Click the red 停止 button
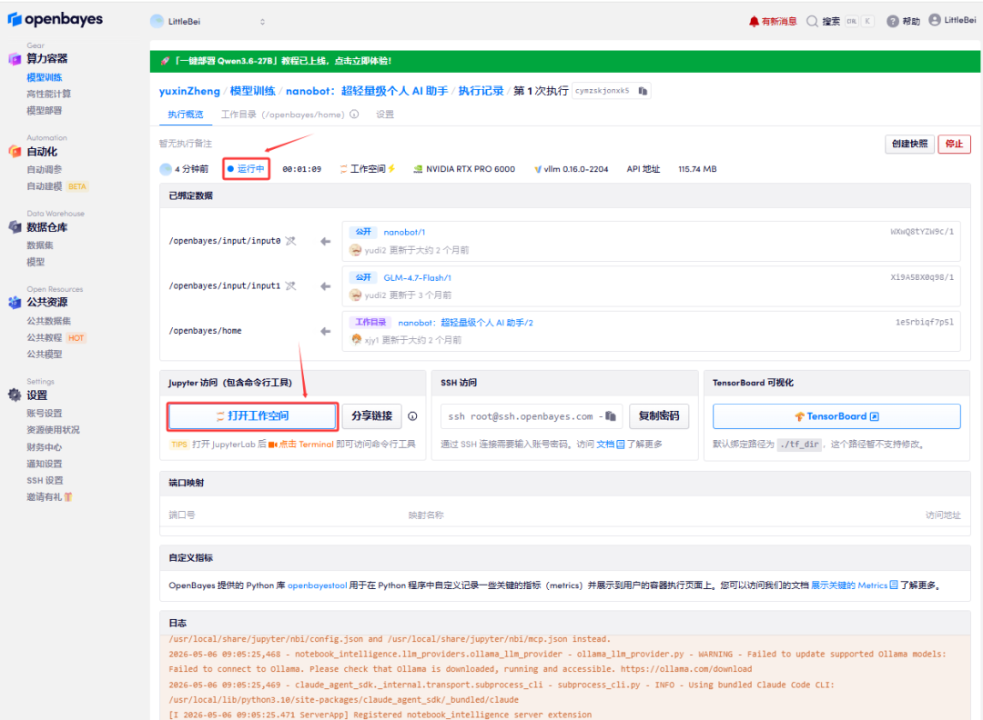Viewport: 983px width, 720px height. 954,144
